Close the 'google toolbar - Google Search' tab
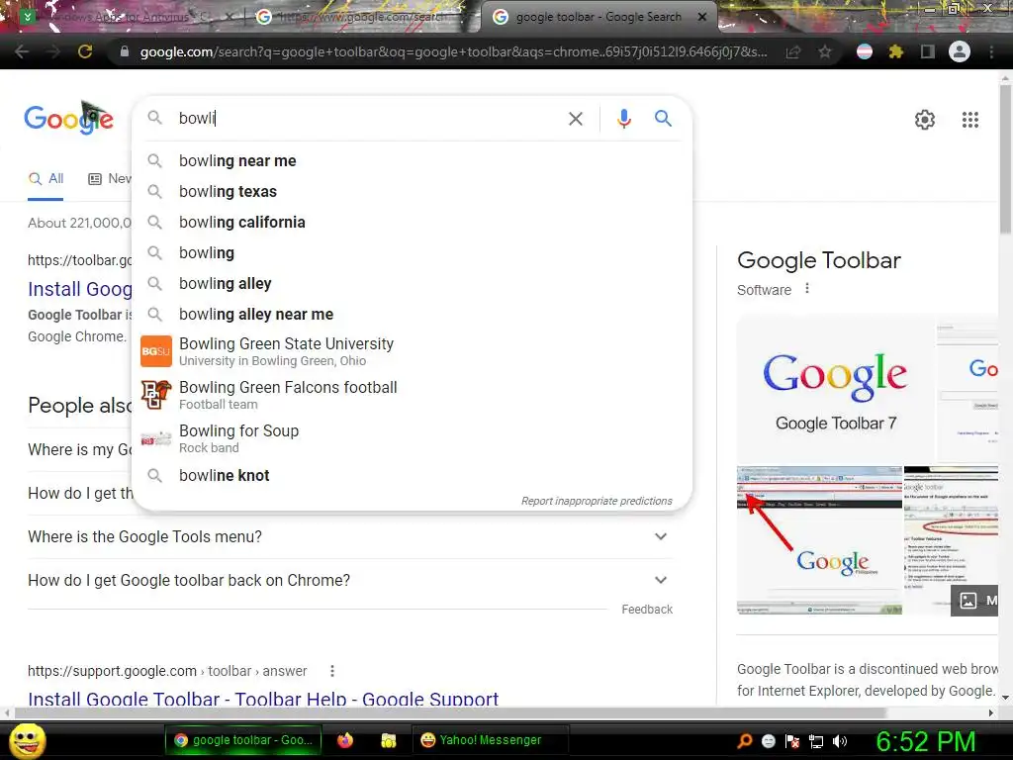The image size is (1013, 760). (702, 17)
